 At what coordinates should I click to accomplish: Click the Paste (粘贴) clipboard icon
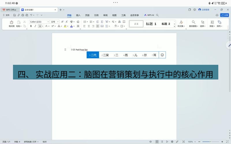[19, 22]
